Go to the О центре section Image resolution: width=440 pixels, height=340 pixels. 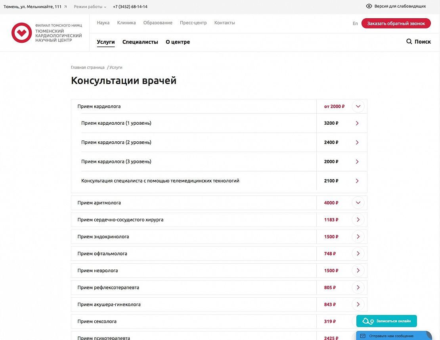(x=178, y=42)
